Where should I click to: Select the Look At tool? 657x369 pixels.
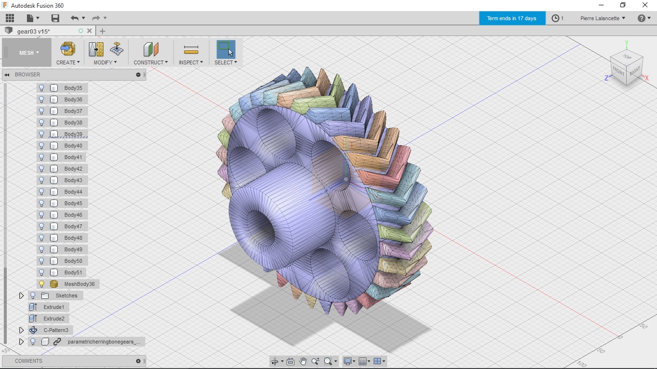291,361
